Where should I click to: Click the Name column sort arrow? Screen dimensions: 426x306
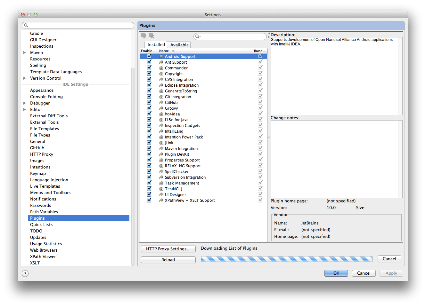pos(173,51)
